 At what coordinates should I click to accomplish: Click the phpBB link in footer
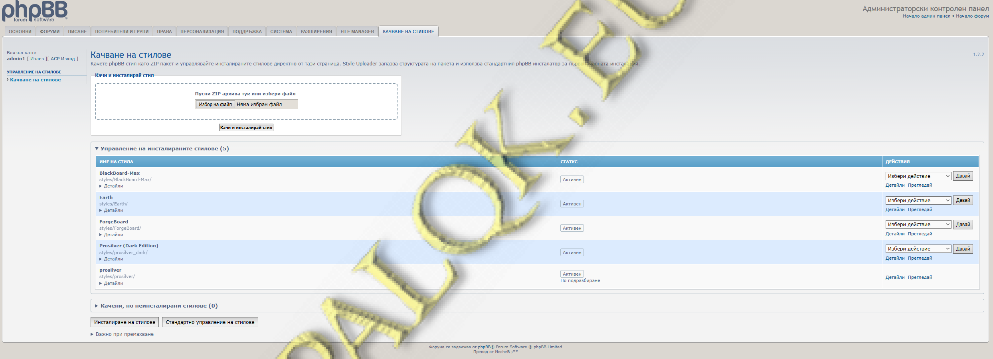484,347
